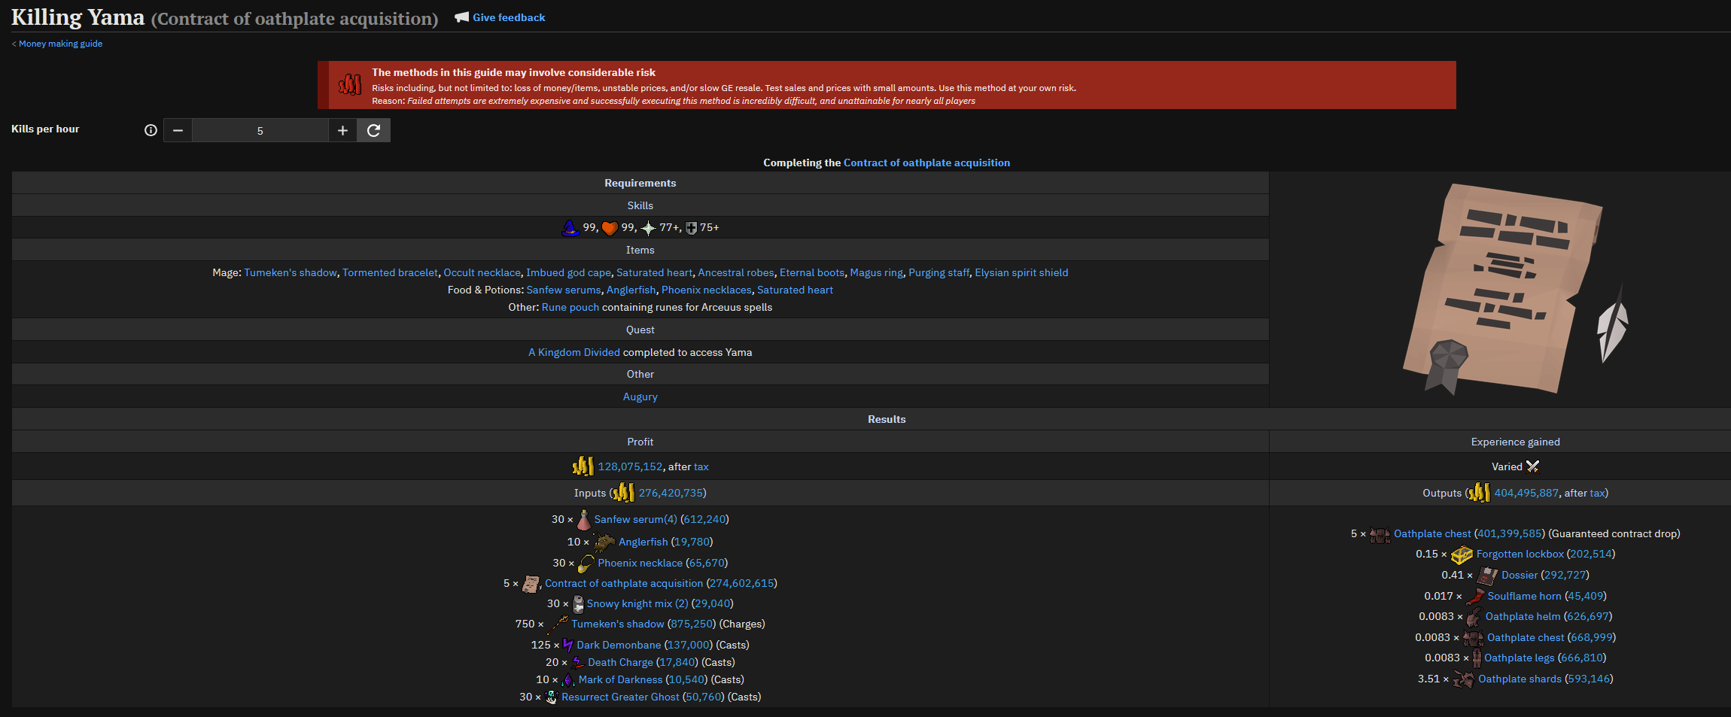Click the Dark Demonbane spell icon
The width and height of the screenshot is (1731, 717).
(x=567, y=645)
